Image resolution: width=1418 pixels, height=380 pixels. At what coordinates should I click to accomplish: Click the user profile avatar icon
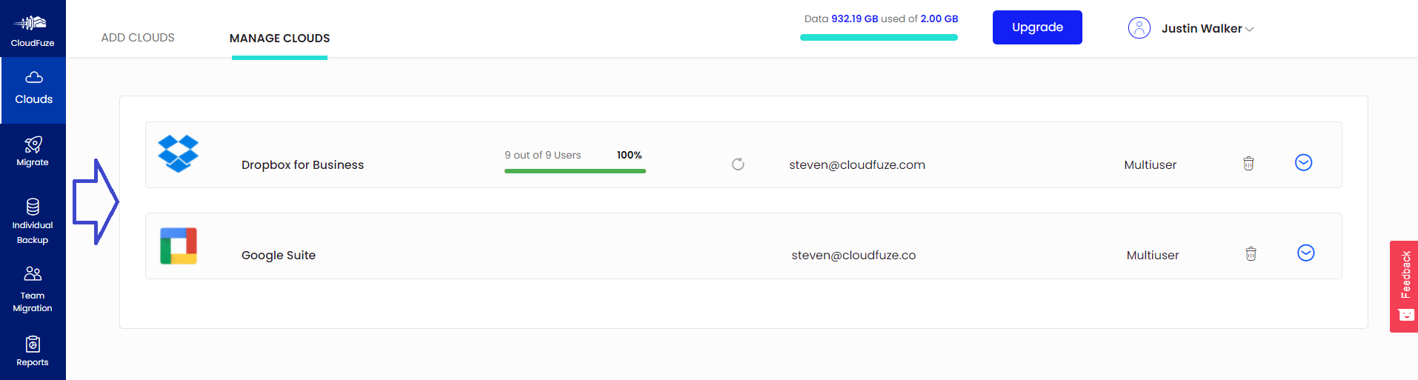click(x=1139, y=28)
